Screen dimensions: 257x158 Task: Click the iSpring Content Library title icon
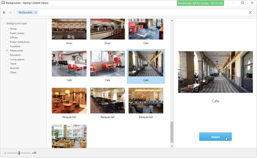click(3, 3)
